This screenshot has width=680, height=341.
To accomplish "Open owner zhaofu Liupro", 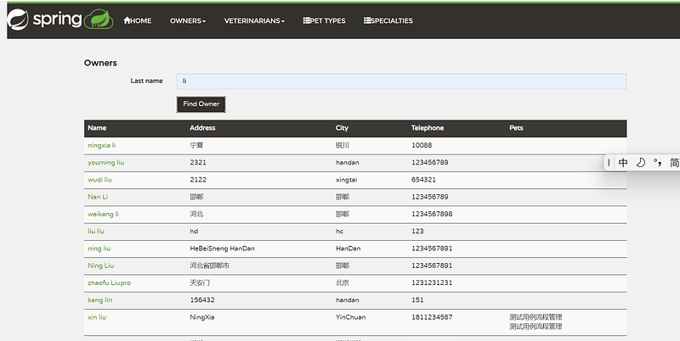I will tap(110, 282).
